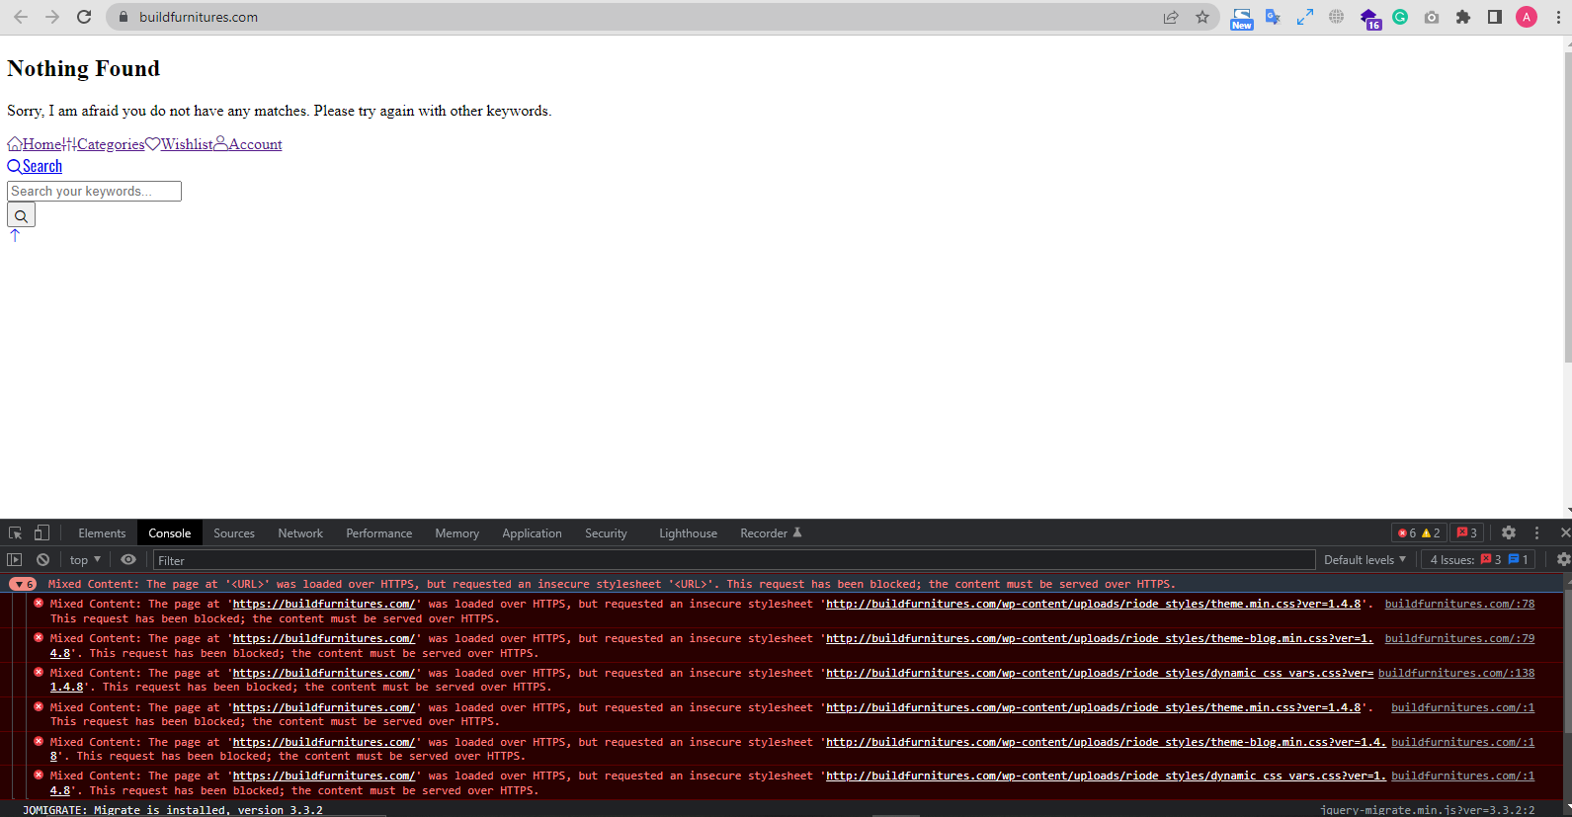Open the Memory tab
This screenshot has width=1572, height=817.
point(457,532)
